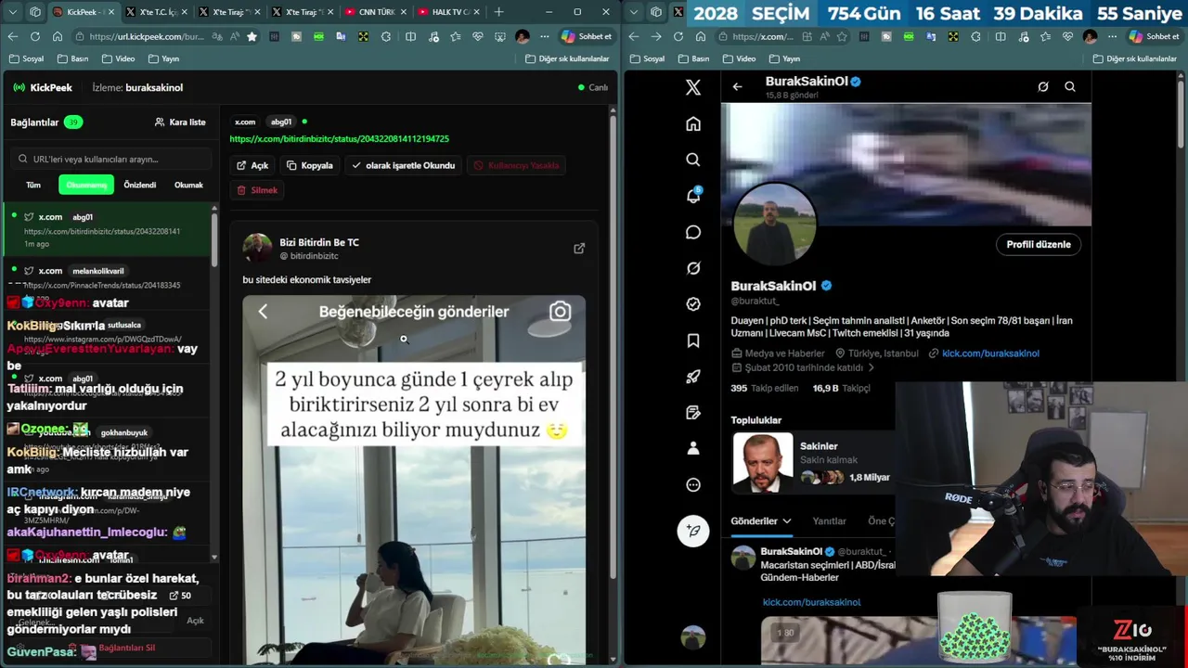Click the KickPeek logo
1188x668 pixels.
coord(43,87)
